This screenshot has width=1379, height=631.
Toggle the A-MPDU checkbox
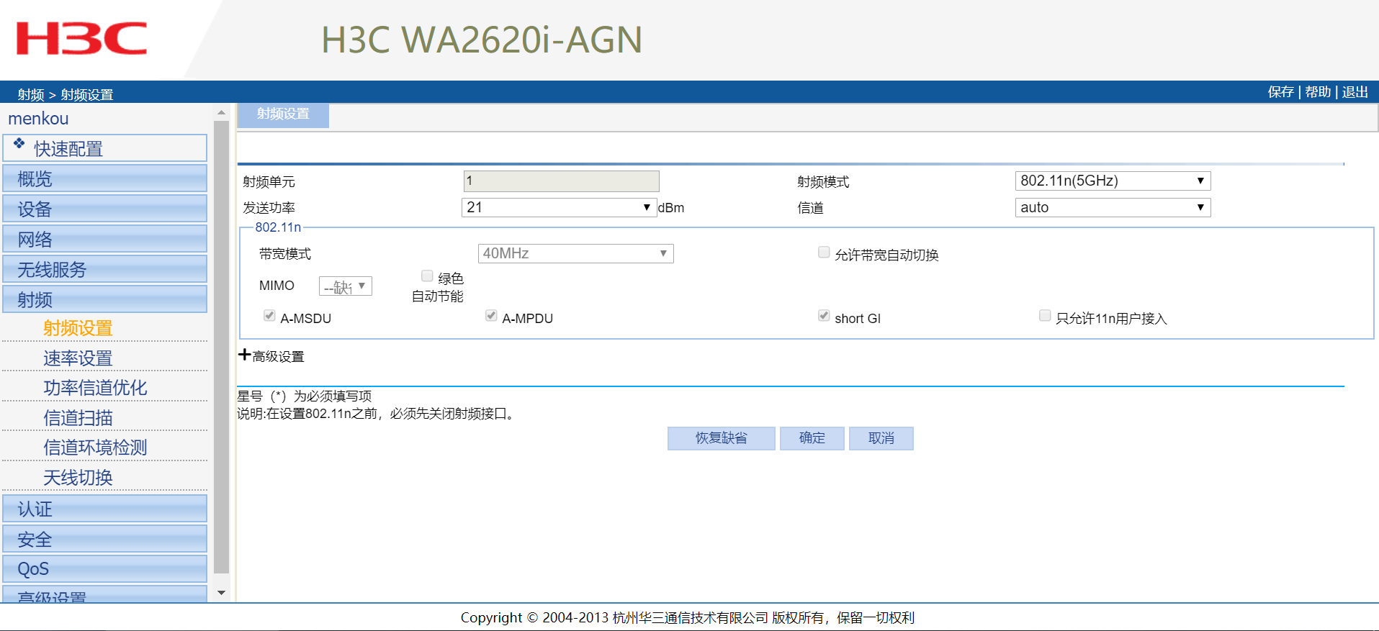pos(491,315)
